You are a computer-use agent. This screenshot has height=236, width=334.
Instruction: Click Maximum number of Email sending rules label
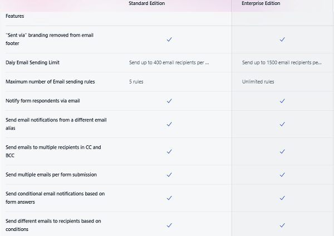tap(50, 82)
